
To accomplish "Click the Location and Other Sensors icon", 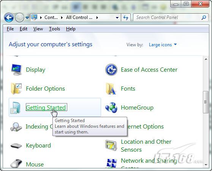I will click(x=111, y=146).
